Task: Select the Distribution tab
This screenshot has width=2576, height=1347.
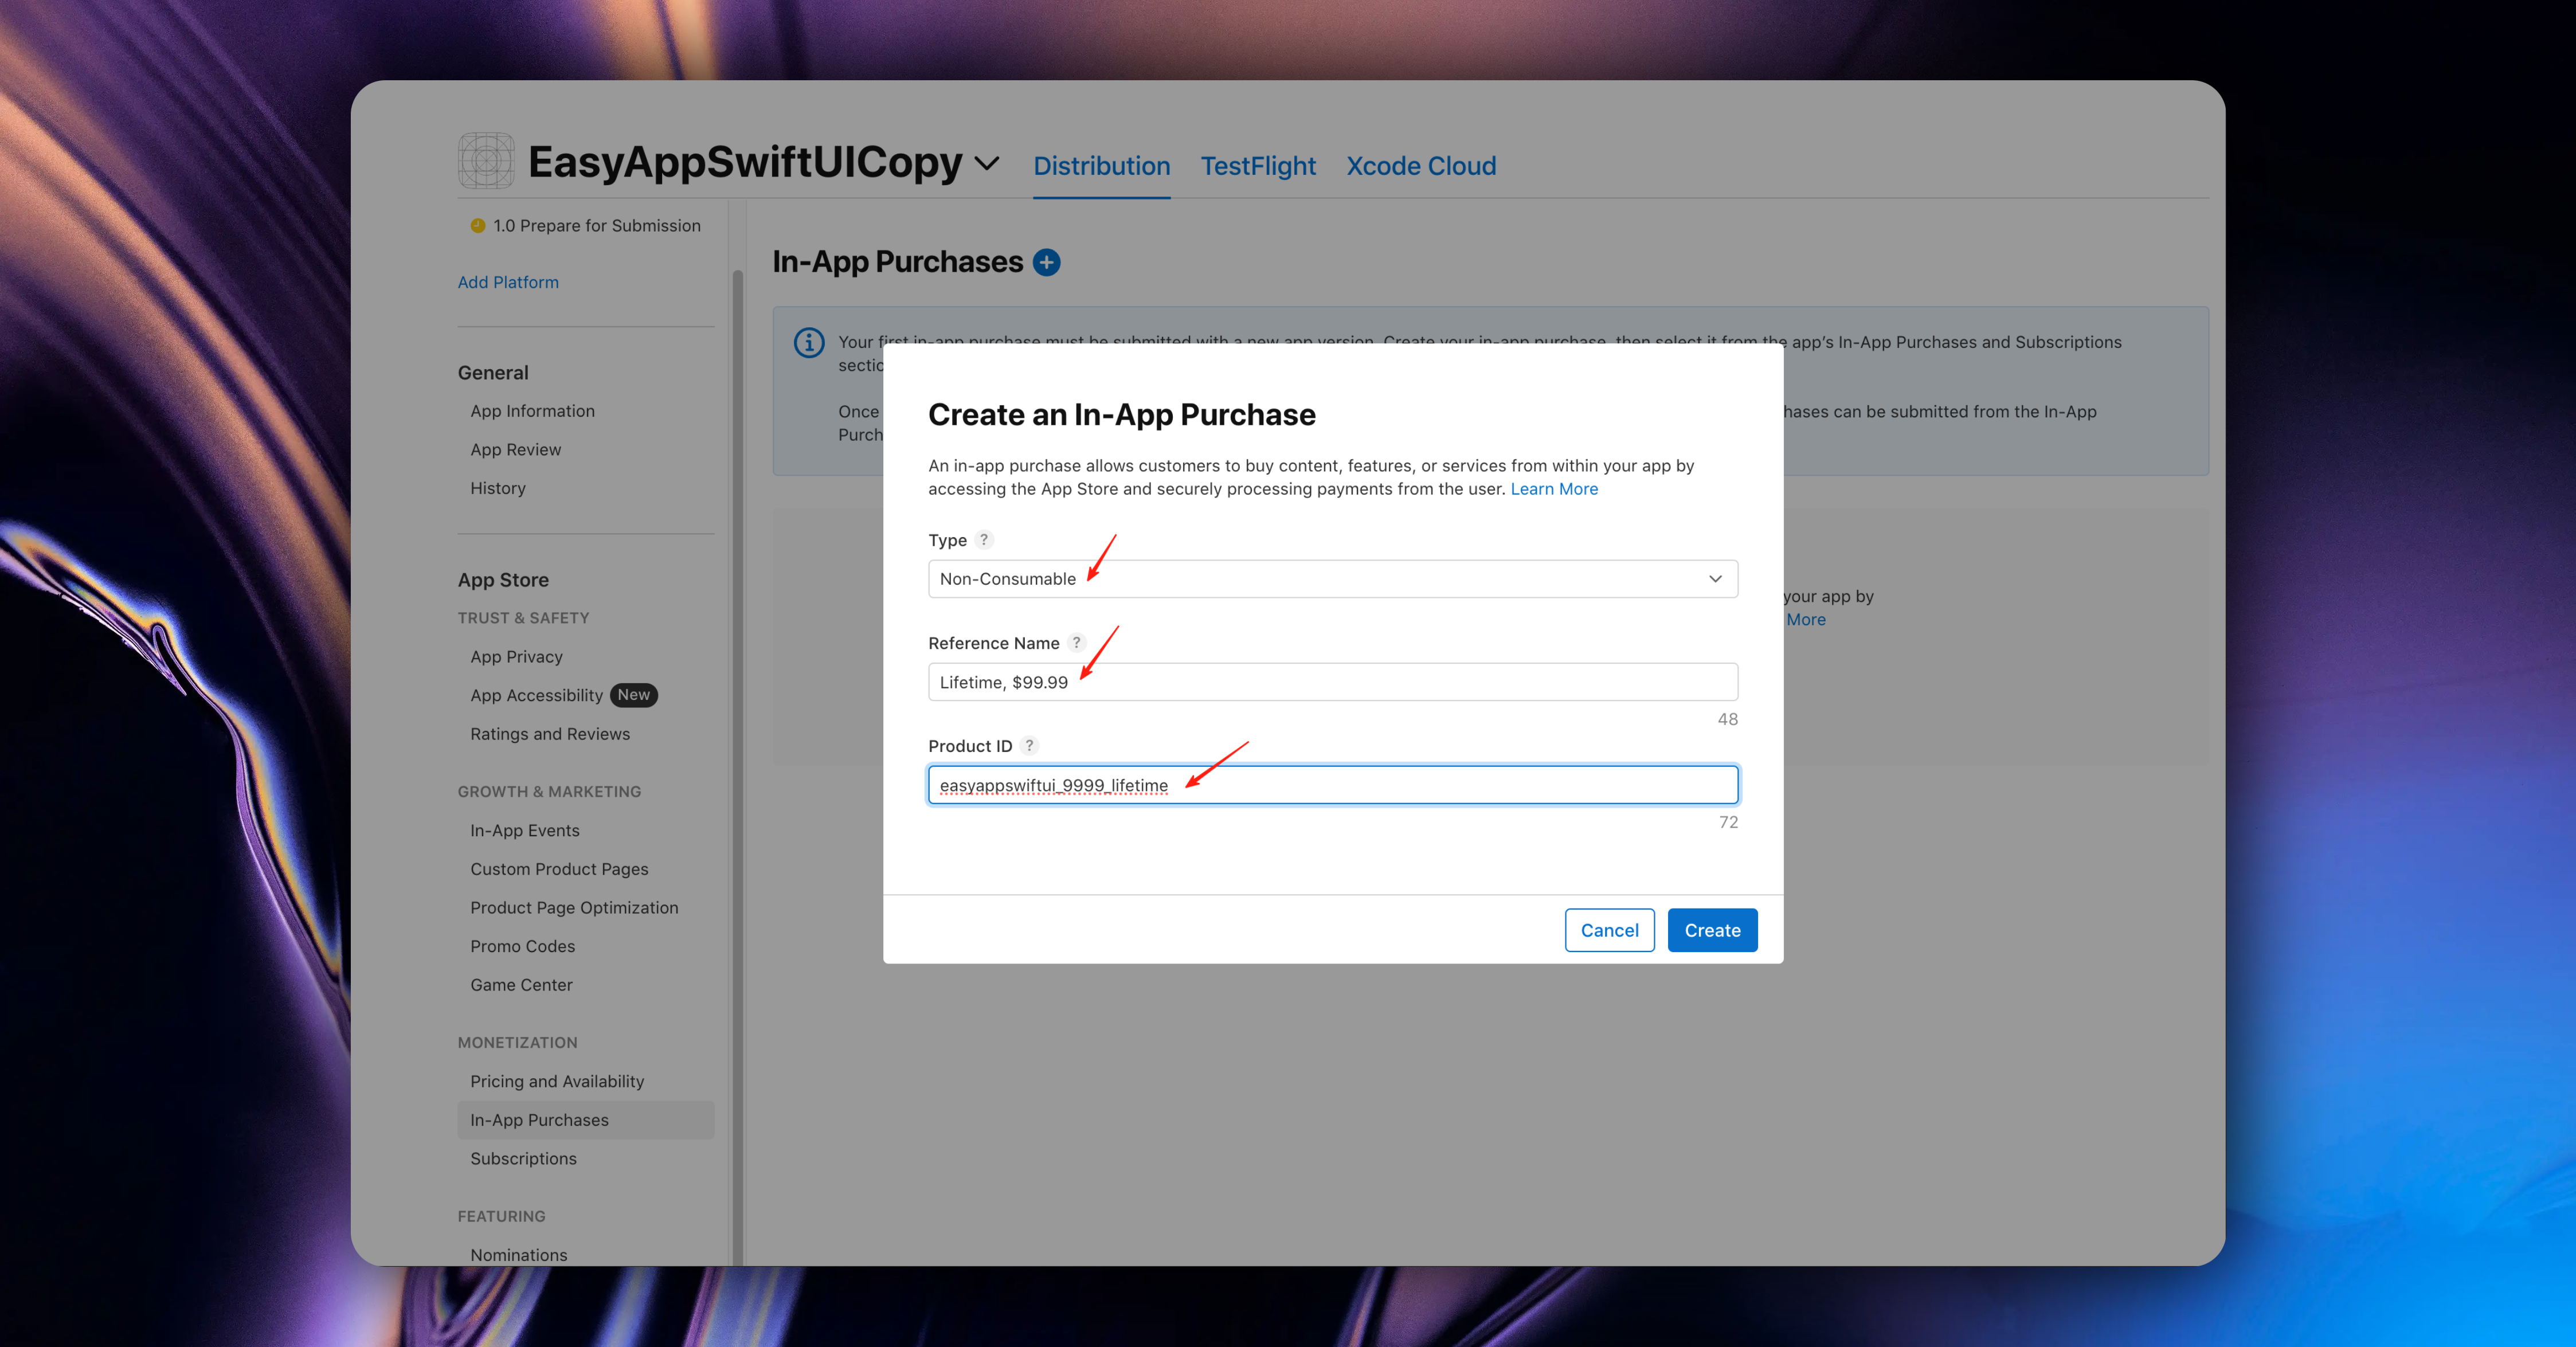Action: [x=1101, y=166]
